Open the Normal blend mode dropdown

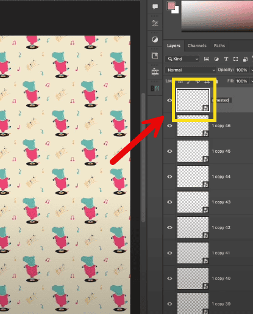pos(190,70)
